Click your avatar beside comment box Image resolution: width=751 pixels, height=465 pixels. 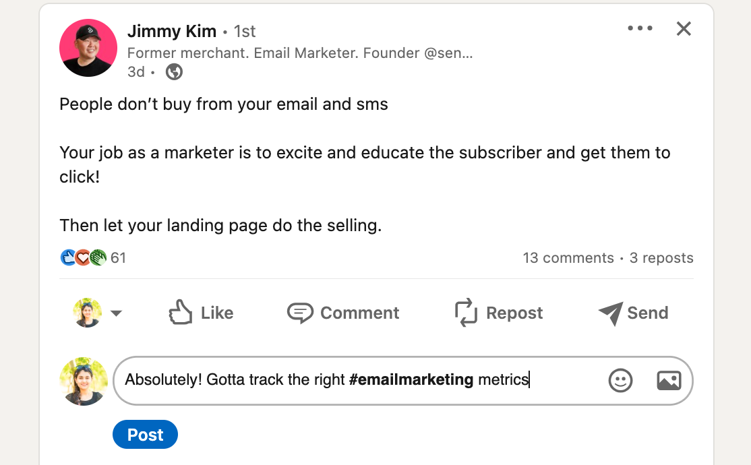point(84,381)
